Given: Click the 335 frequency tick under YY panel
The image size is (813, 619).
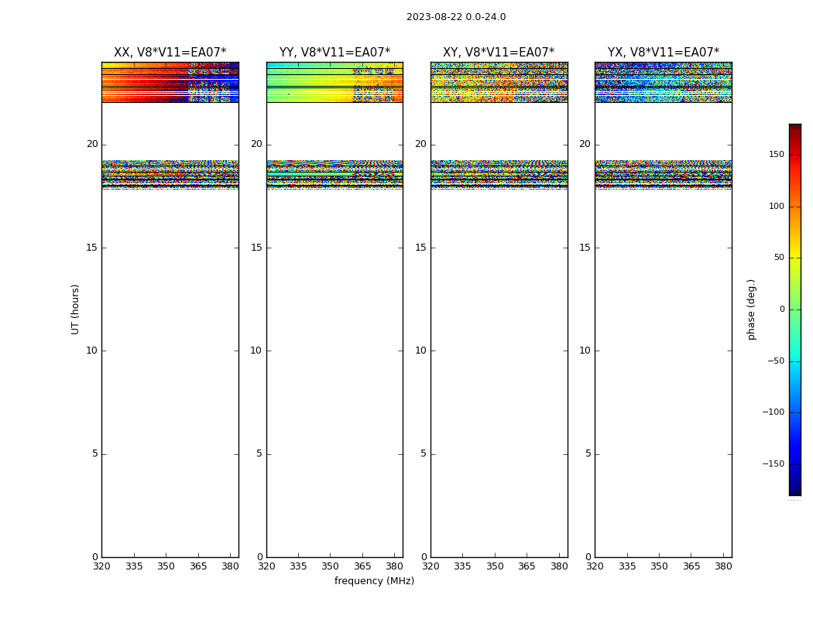Looking at the screenshot, I should point(298,566).
